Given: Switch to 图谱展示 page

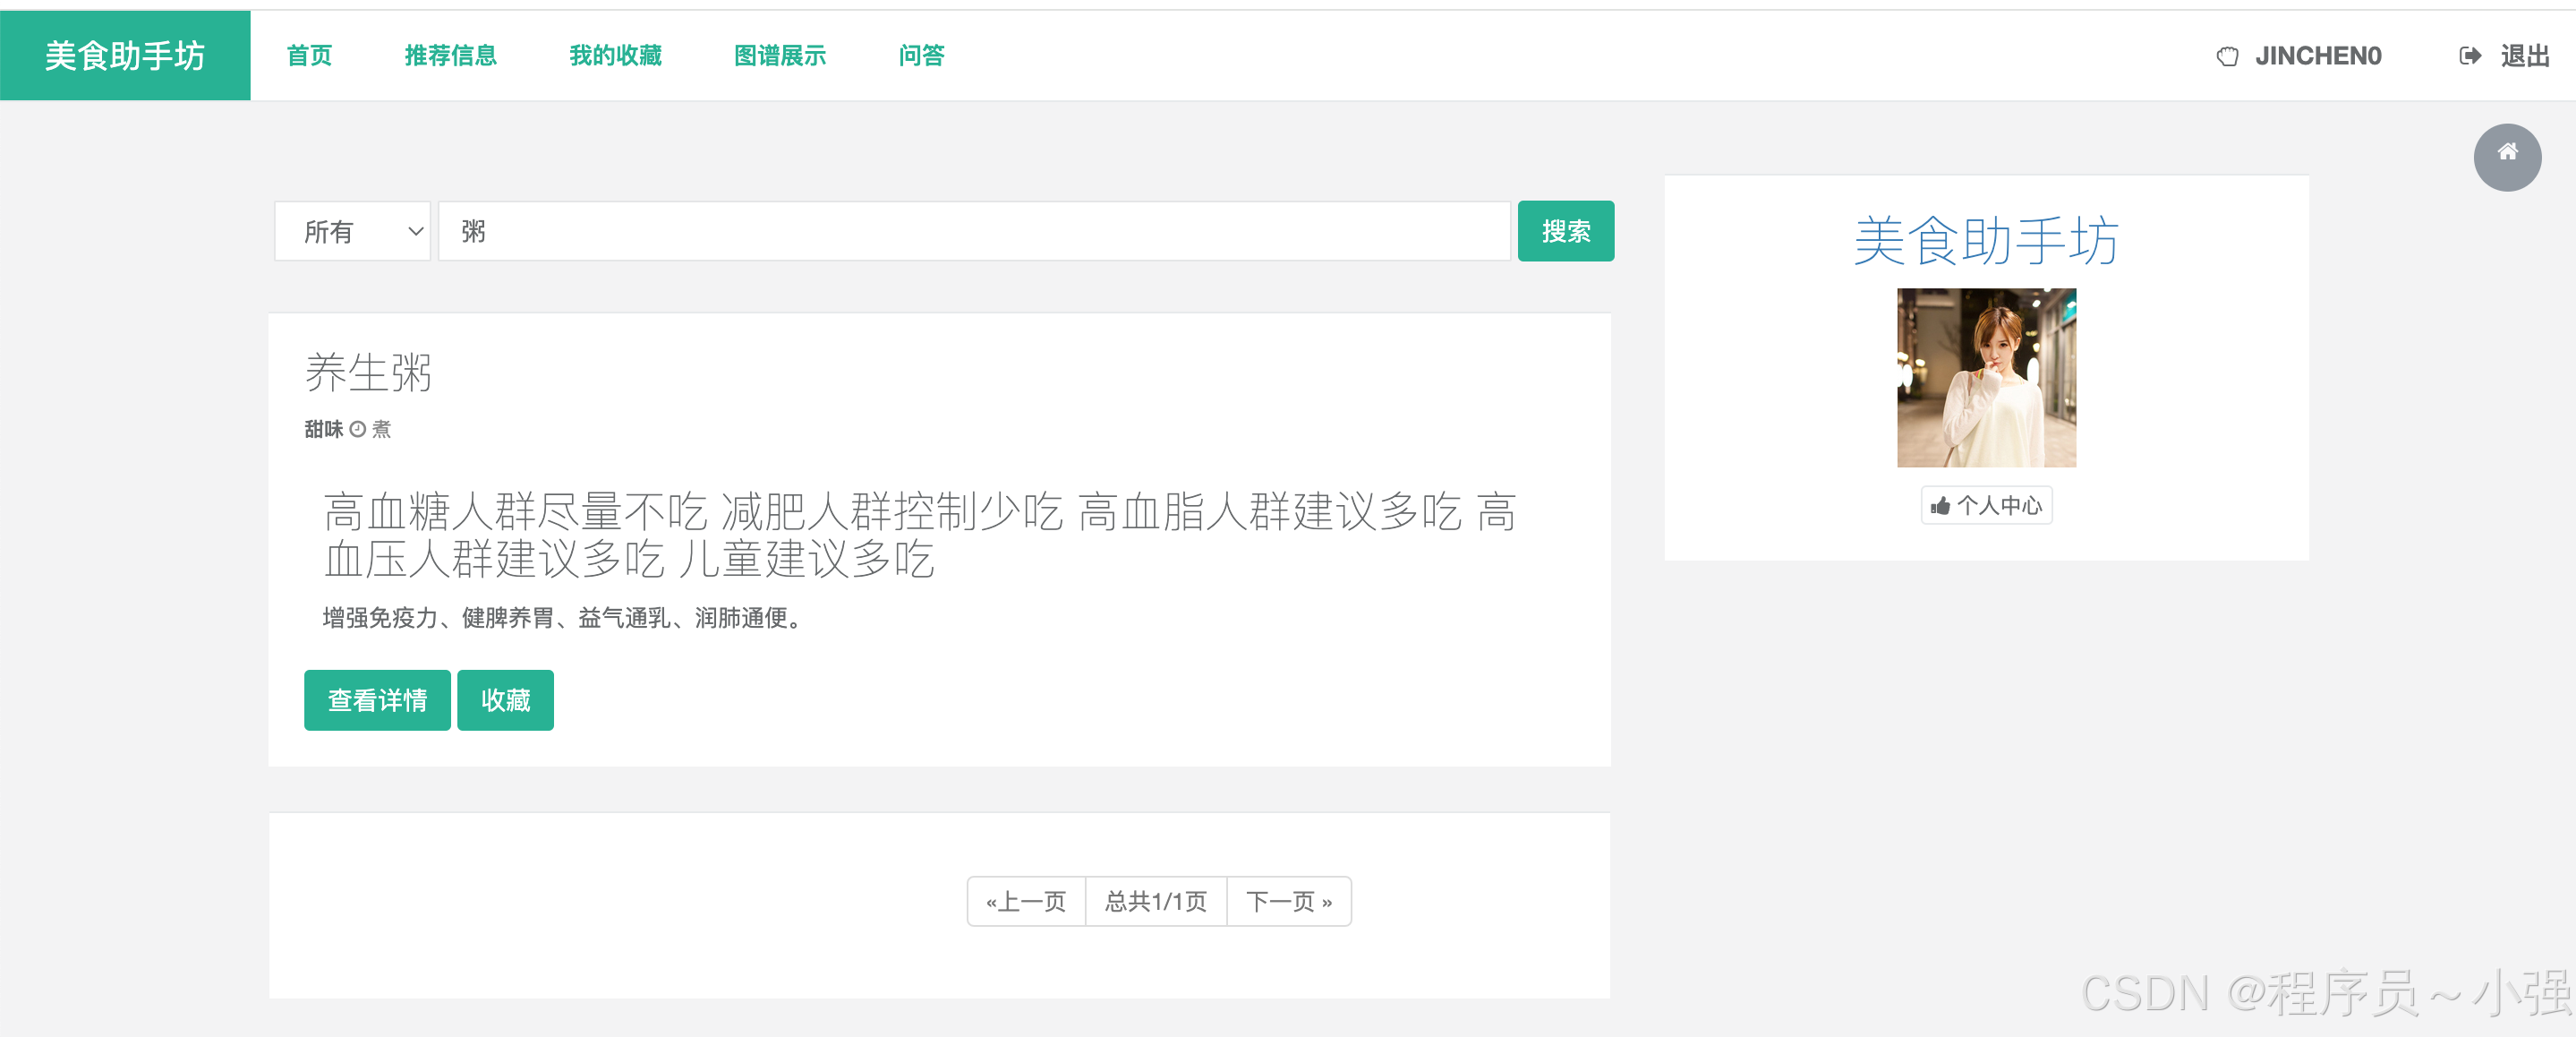Looking at the screenshot, I should (x=779, y=56).
